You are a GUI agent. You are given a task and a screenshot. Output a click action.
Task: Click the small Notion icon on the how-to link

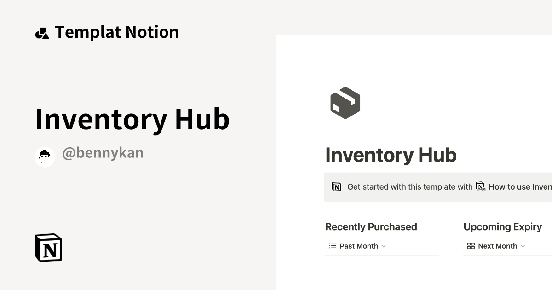[480, 186]
